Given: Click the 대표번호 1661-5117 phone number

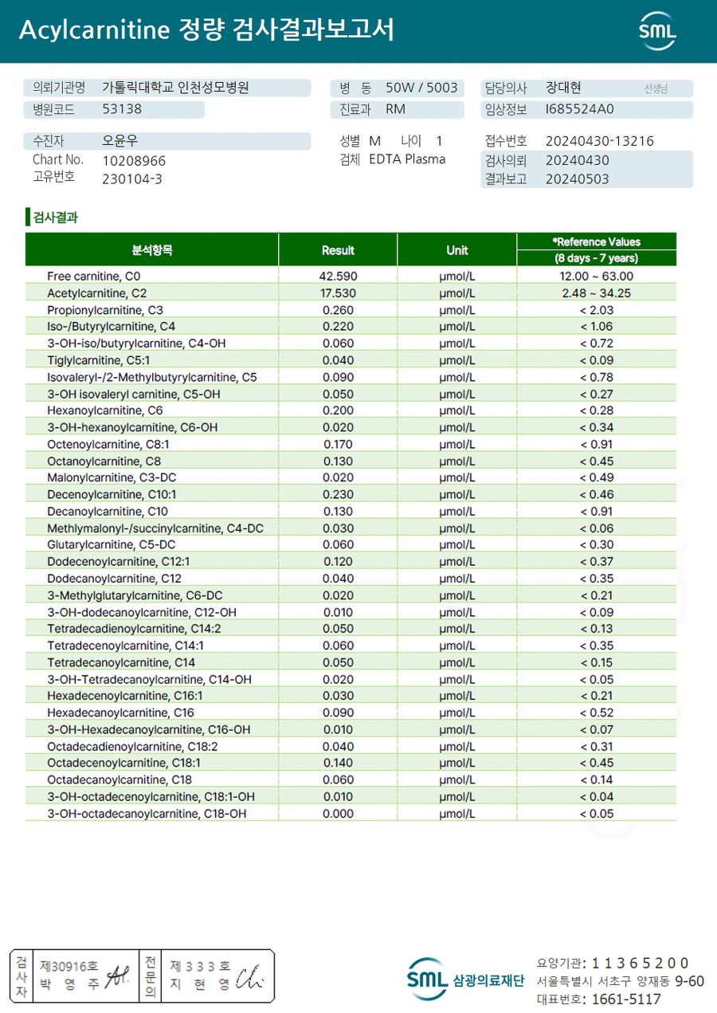Looking at the screenshot, I should click(x=627, y=999).
